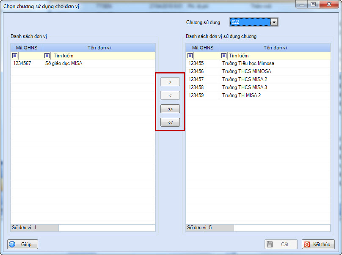Click the 622 combo box field
342x255 pixels.
[250, 22]
